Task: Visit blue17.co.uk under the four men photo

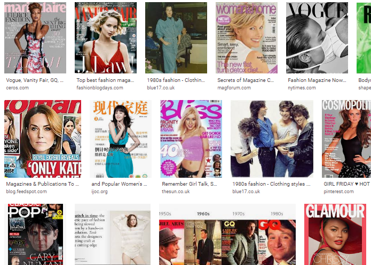Action: 246,192
